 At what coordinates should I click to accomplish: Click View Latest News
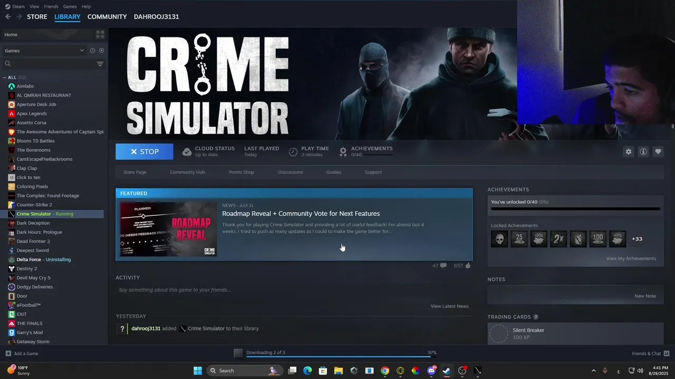pyautogui.click(x=449, y=306)
